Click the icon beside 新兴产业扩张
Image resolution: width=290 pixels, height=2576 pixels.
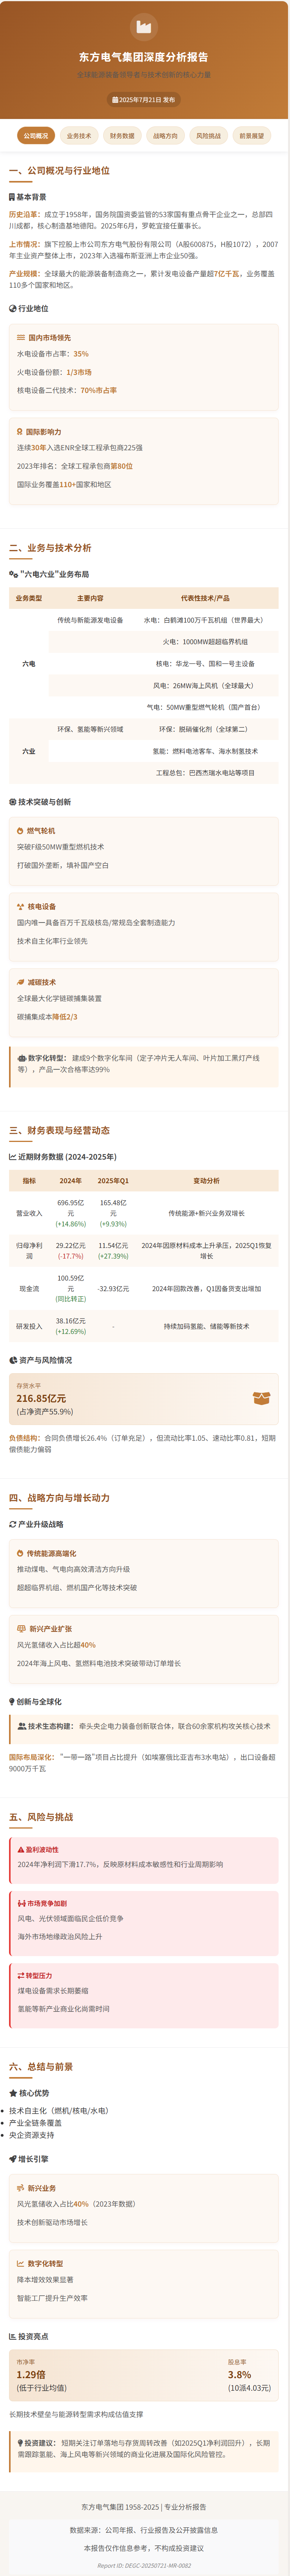22,1629
